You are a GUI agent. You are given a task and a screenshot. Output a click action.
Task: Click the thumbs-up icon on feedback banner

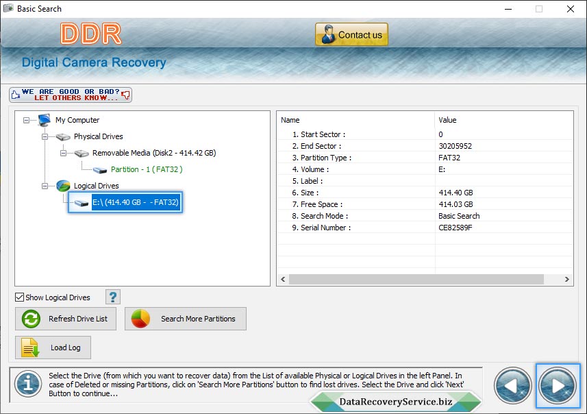(x=15, y=95)
